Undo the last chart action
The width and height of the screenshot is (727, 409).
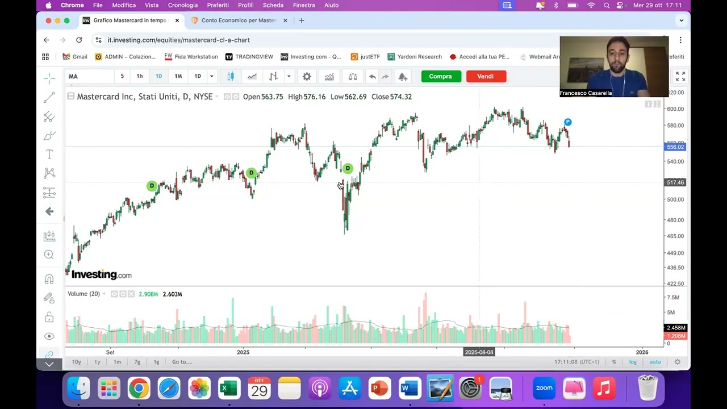(x=372, y=76)
